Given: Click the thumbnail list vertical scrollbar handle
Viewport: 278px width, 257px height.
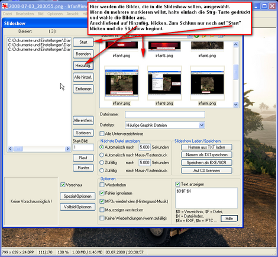Looking at the screenshot, I should [236, 72].
